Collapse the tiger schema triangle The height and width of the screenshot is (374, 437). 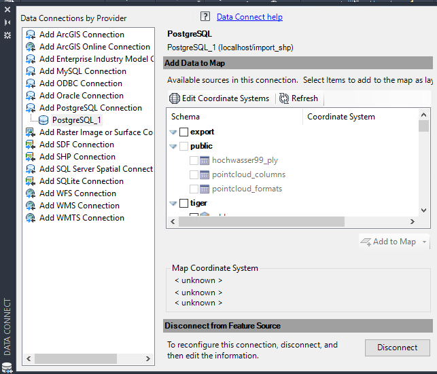pyautogui.click(x=173, y=204)
